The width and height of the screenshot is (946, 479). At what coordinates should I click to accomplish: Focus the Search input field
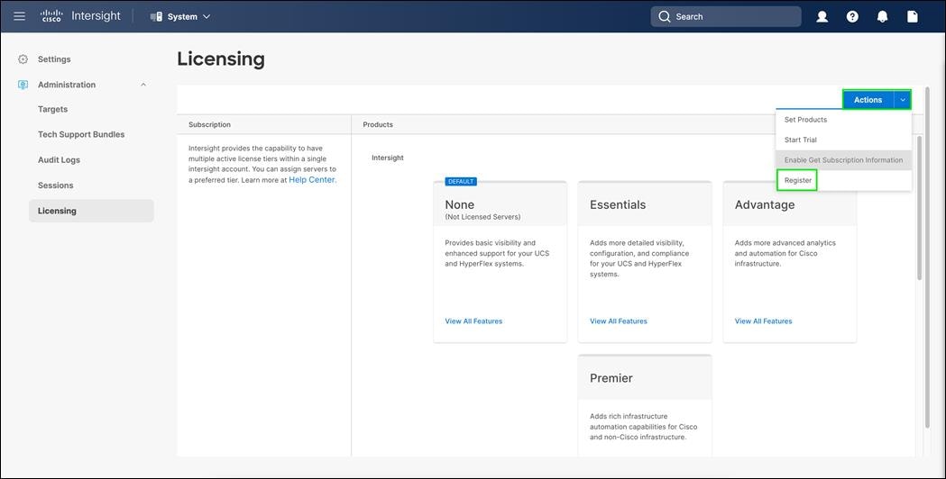coord(726,17)
